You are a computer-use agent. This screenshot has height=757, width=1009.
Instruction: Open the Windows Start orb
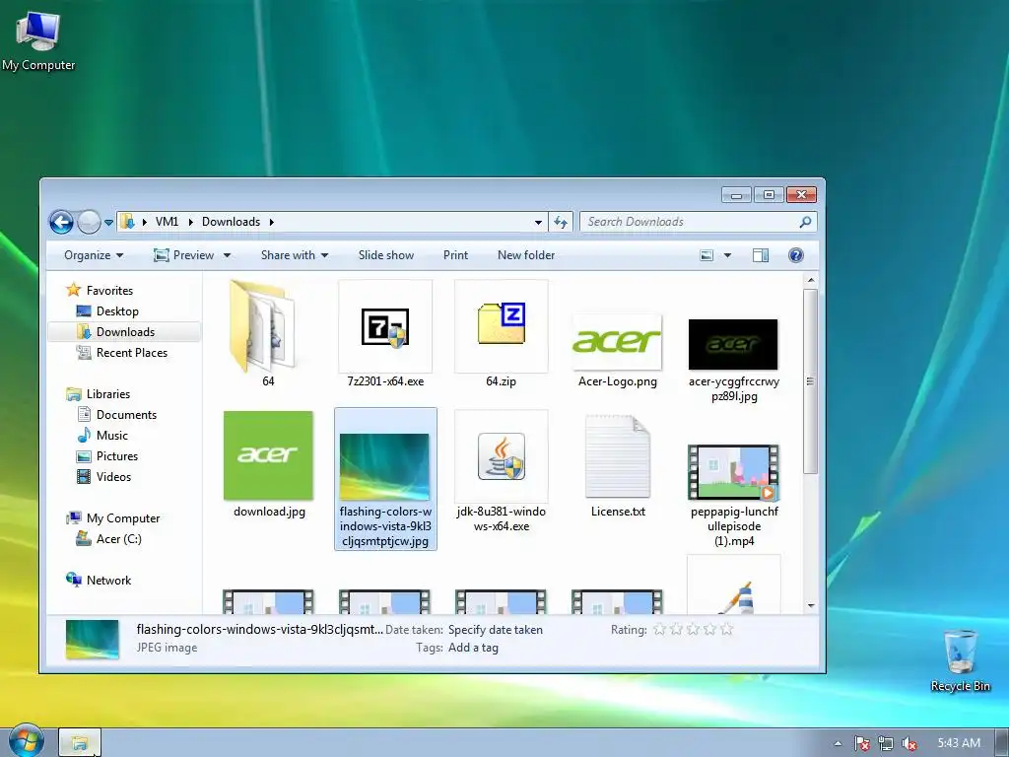coord(26,740)
